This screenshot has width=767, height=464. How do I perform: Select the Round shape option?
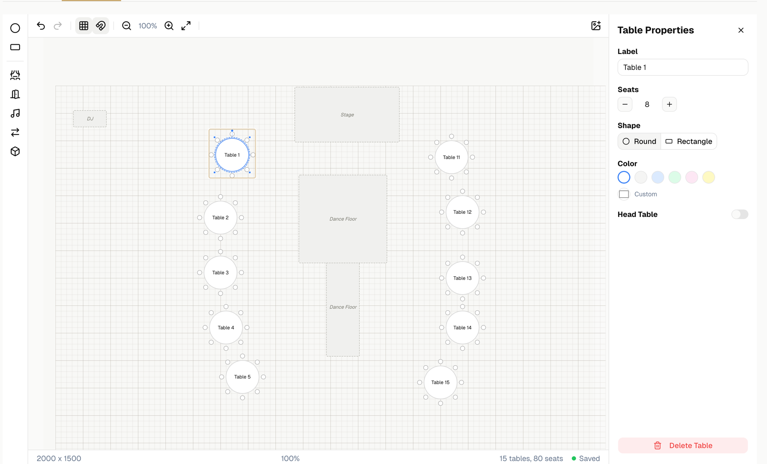[x=639, y=141]
